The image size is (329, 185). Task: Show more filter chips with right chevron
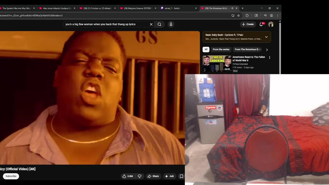(267, 50)
